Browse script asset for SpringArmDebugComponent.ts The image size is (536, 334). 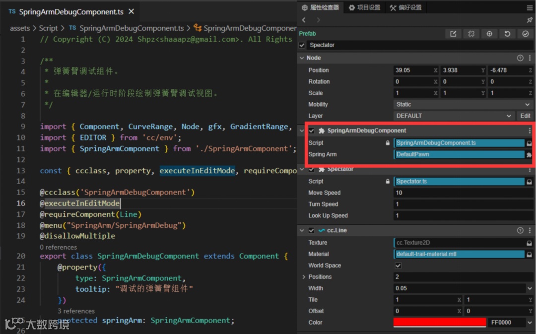click(529, 143)
